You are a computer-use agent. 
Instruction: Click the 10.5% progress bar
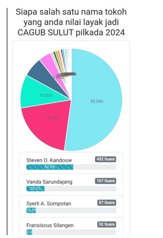tap(71, 210)
